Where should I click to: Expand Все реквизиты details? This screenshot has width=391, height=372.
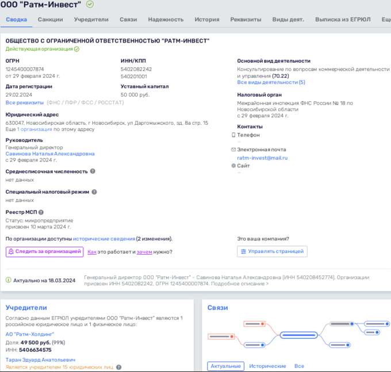(24, 102)
